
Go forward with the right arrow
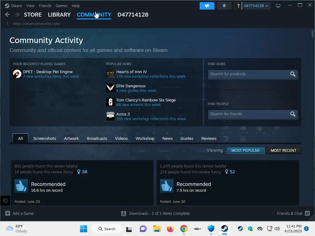coord(17,14)
